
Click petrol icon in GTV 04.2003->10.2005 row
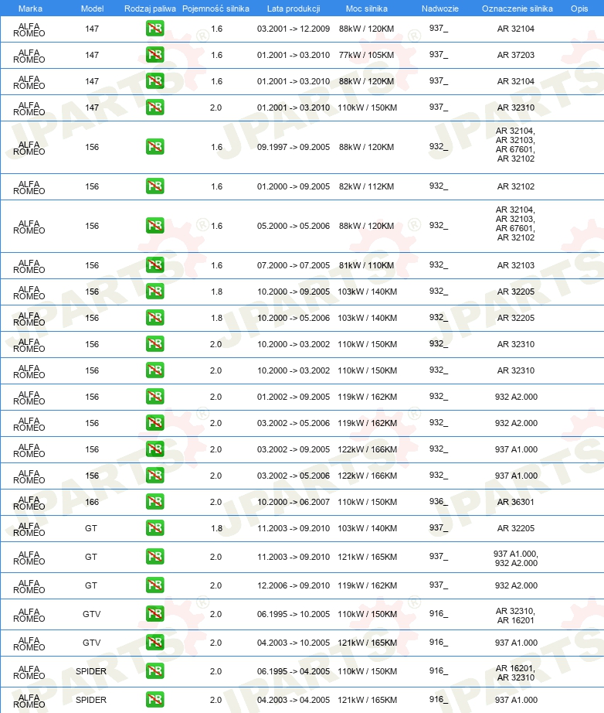(154, 643)
